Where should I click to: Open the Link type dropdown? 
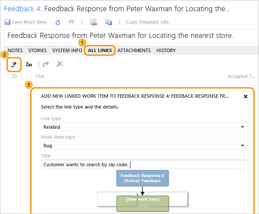point(144,127)
